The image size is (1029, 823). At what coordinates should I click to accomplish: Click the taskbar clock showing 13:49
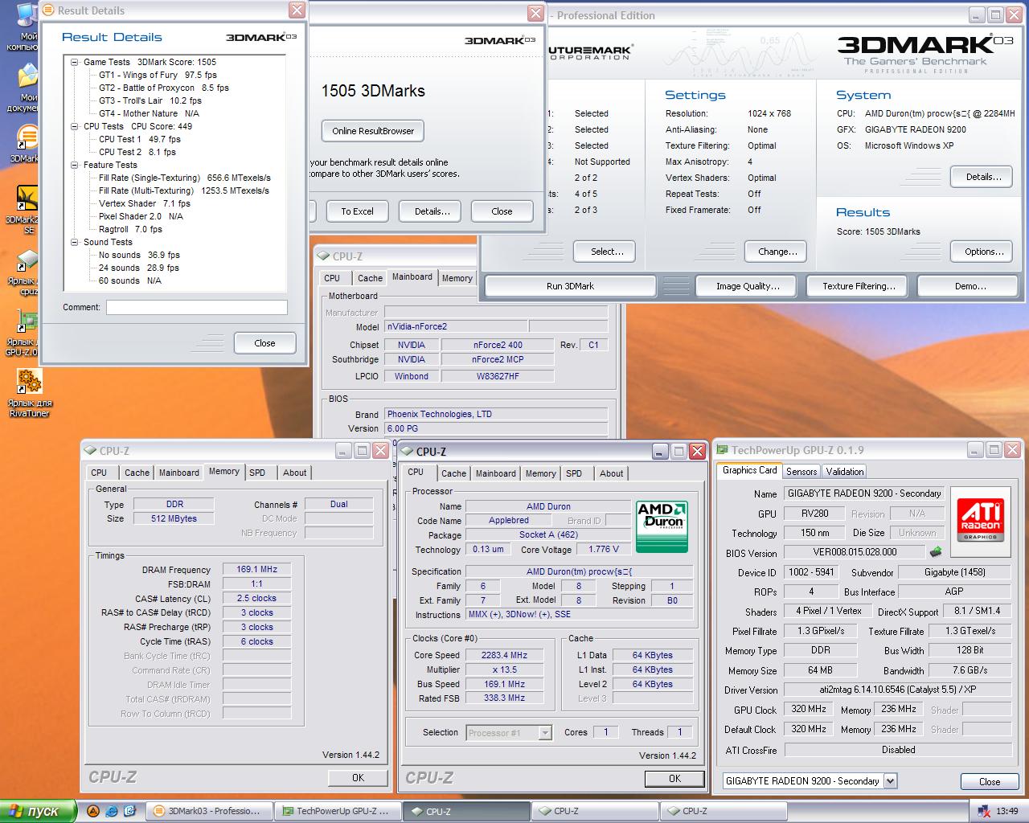(1006, 811)
